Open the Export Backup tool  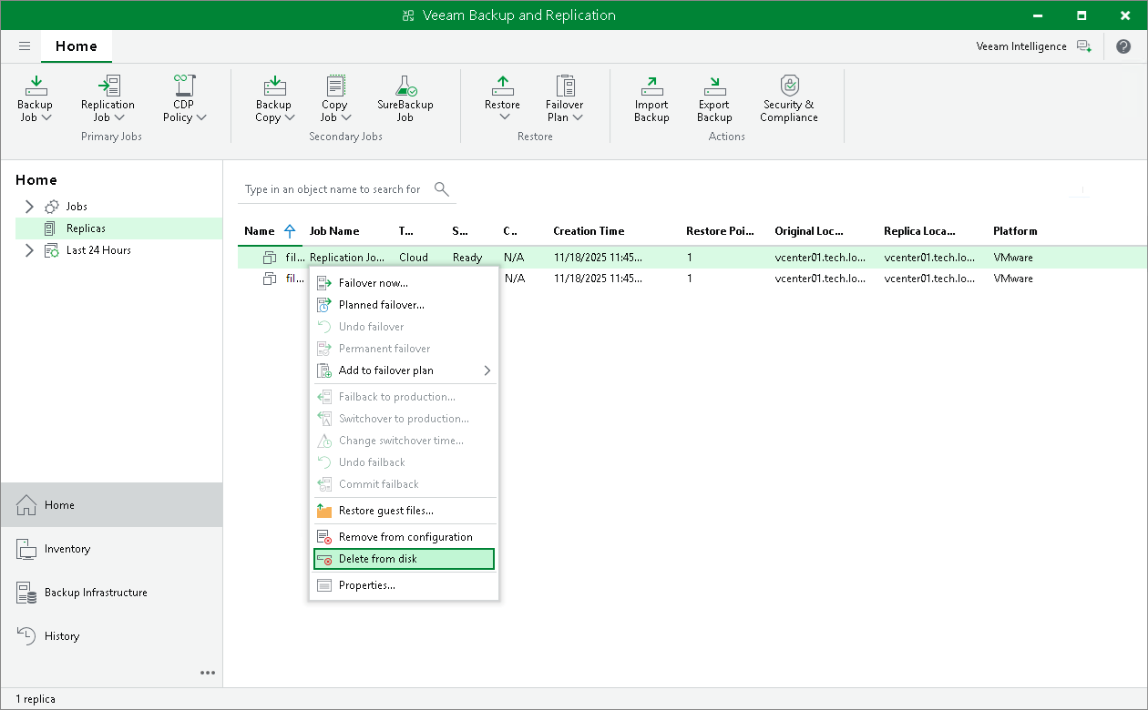[713, 97]
